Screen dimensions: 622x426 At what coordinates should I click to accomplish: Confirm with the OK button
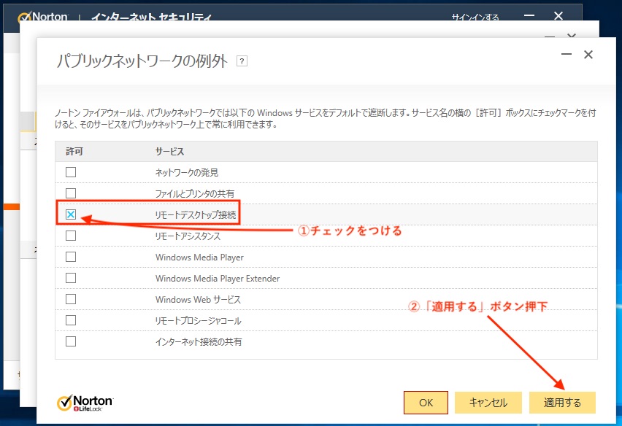click(x=426, y=403)
